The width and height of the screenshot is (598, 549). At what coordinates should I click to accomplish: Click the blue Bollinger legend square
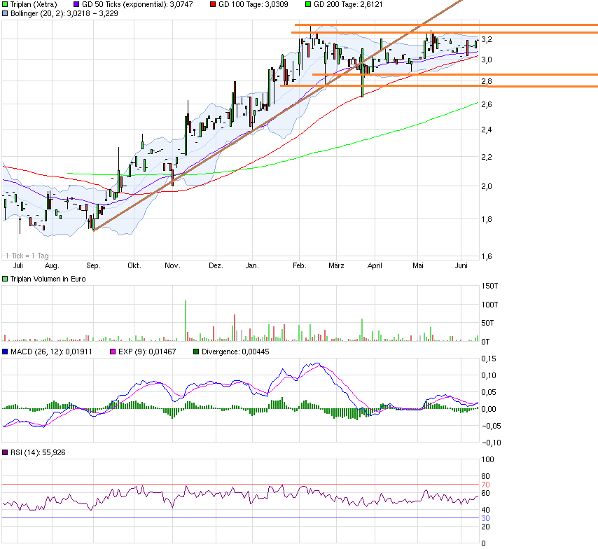point(6,13)
